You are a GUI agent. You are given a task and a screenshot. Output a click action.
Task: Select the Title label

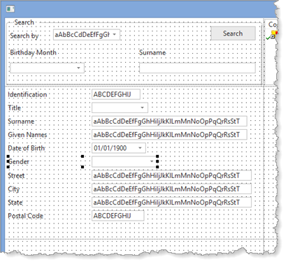click(x=15, y=108)
